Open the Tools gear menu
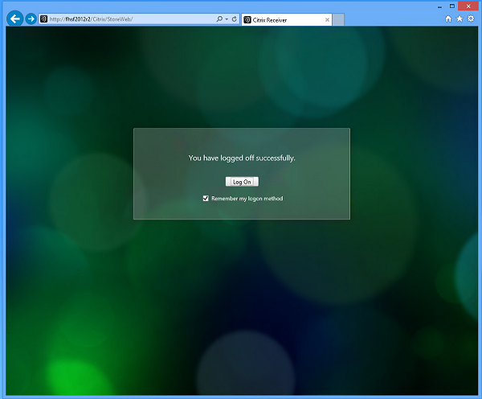The image size is (482, 399). (x=470, y=19)
